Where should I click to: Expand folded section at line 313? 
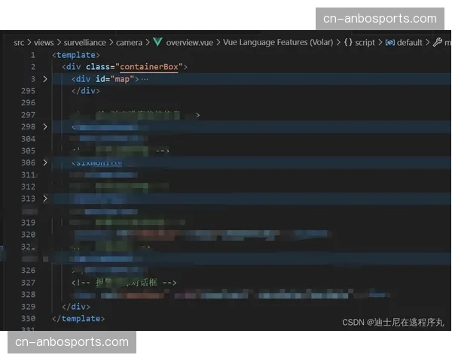click(x=45, y=199)
